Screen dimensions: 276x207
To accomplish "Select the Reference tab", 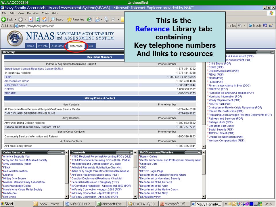I will click(x=76, y=46).
